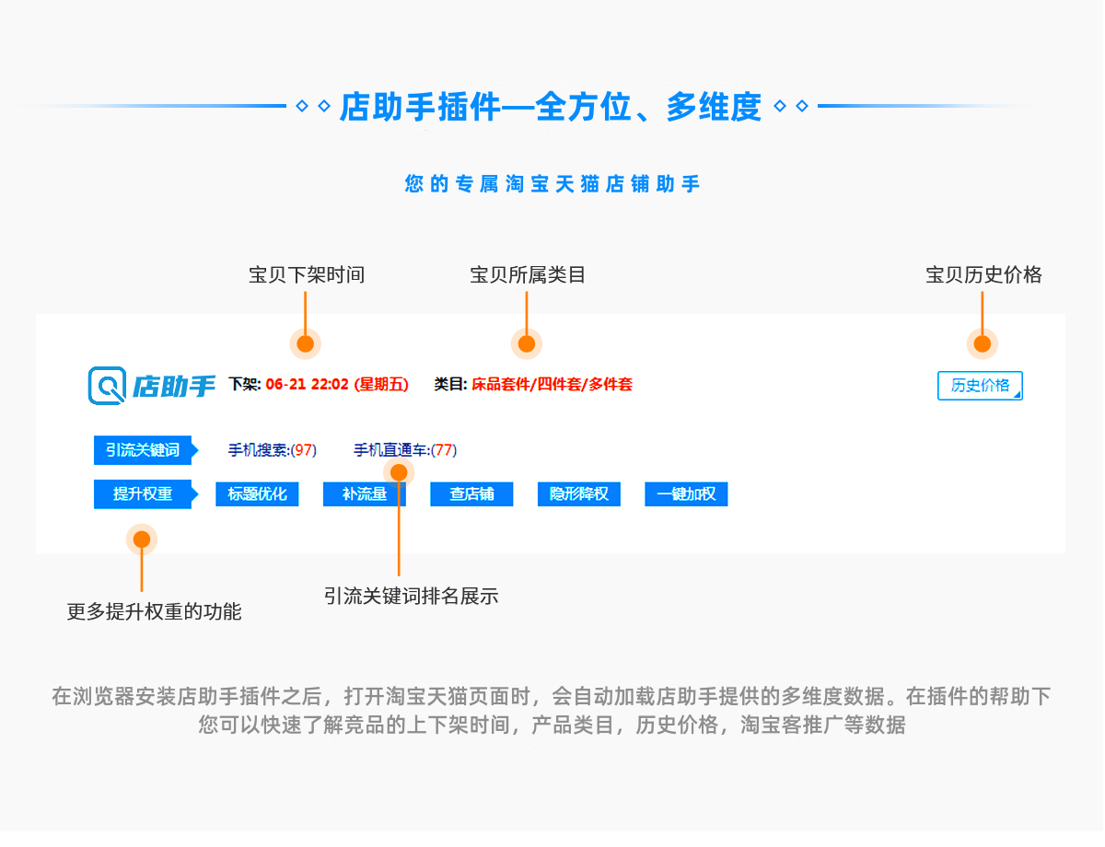Screen dimensions: 1105x847
Task: Click the orange marker below 提升权重
Action: [x=140, y=539]
